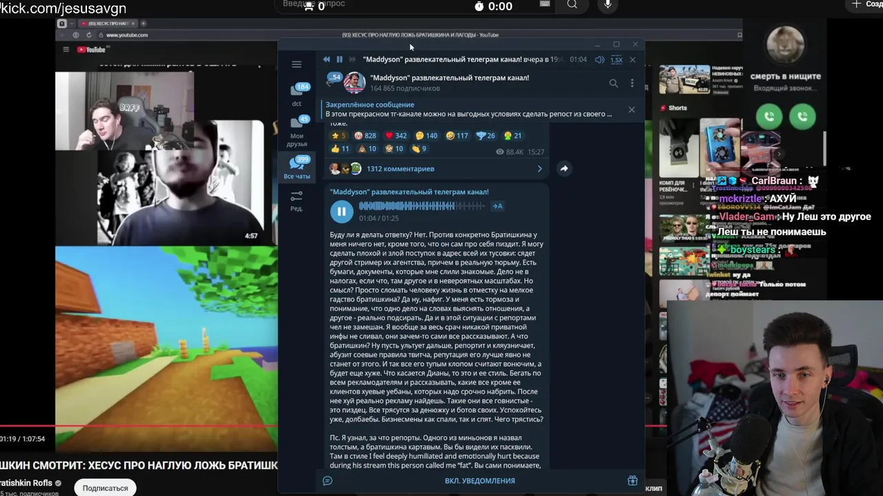This screenshot has height=496, width=883.
Task: Open 1312 комментариев discussion
Action: [401, 169]
